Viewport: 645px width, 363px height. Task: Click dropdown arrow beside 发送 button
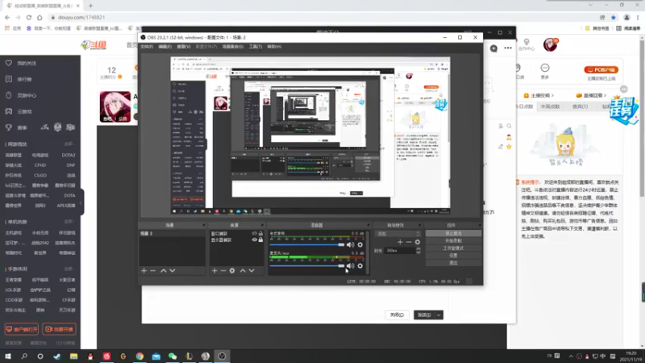coord(439,315)
